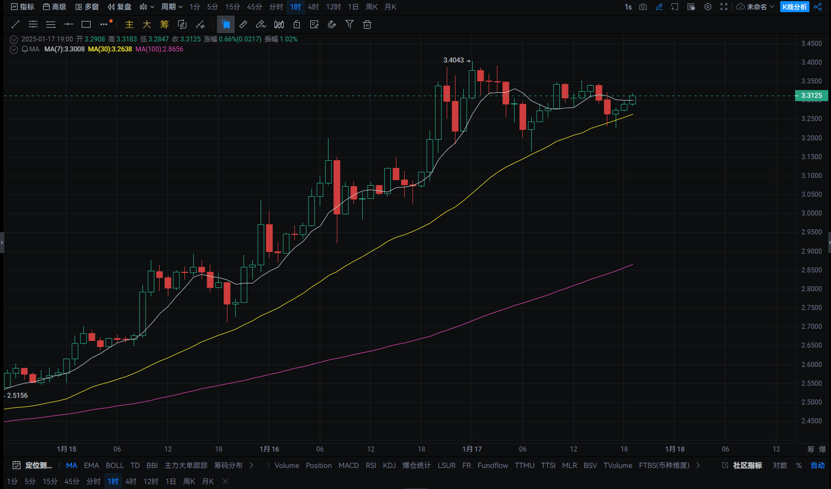Viewport: 831px width, 489px height.
Task: Click the ruler measure tool
Action: pyautogui.click(x=242, y=24)
